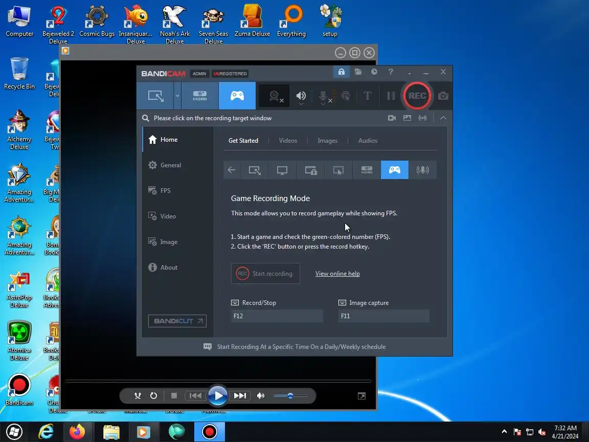Viewport: 589px width, 442px height.
Task: Click the media player seek bar
Action: (218, 381)
